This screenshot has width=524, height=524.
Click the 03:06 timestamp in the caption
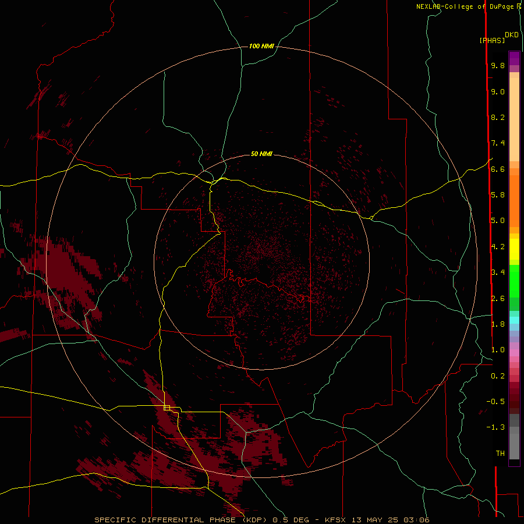pyautogui.click(x=416, y=520)
